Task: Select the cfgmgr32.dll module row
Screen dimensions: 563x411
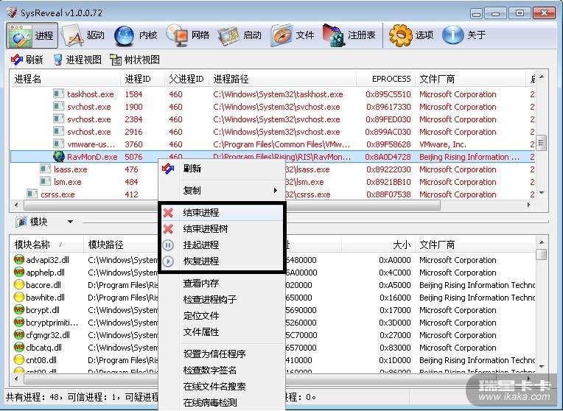Action: (x=273, y=335)
